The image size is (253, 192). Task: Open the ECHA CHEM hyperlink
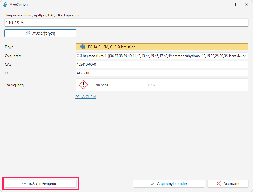point(85,97)
